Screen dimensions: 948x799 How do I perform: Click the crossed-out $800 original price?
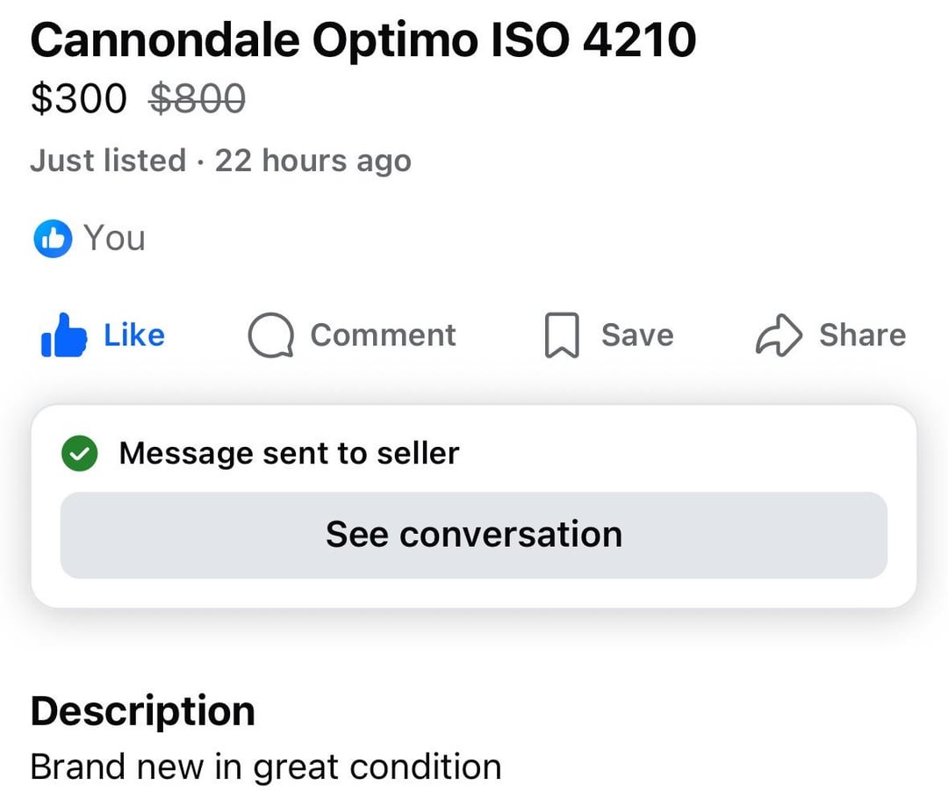[197, 99]
